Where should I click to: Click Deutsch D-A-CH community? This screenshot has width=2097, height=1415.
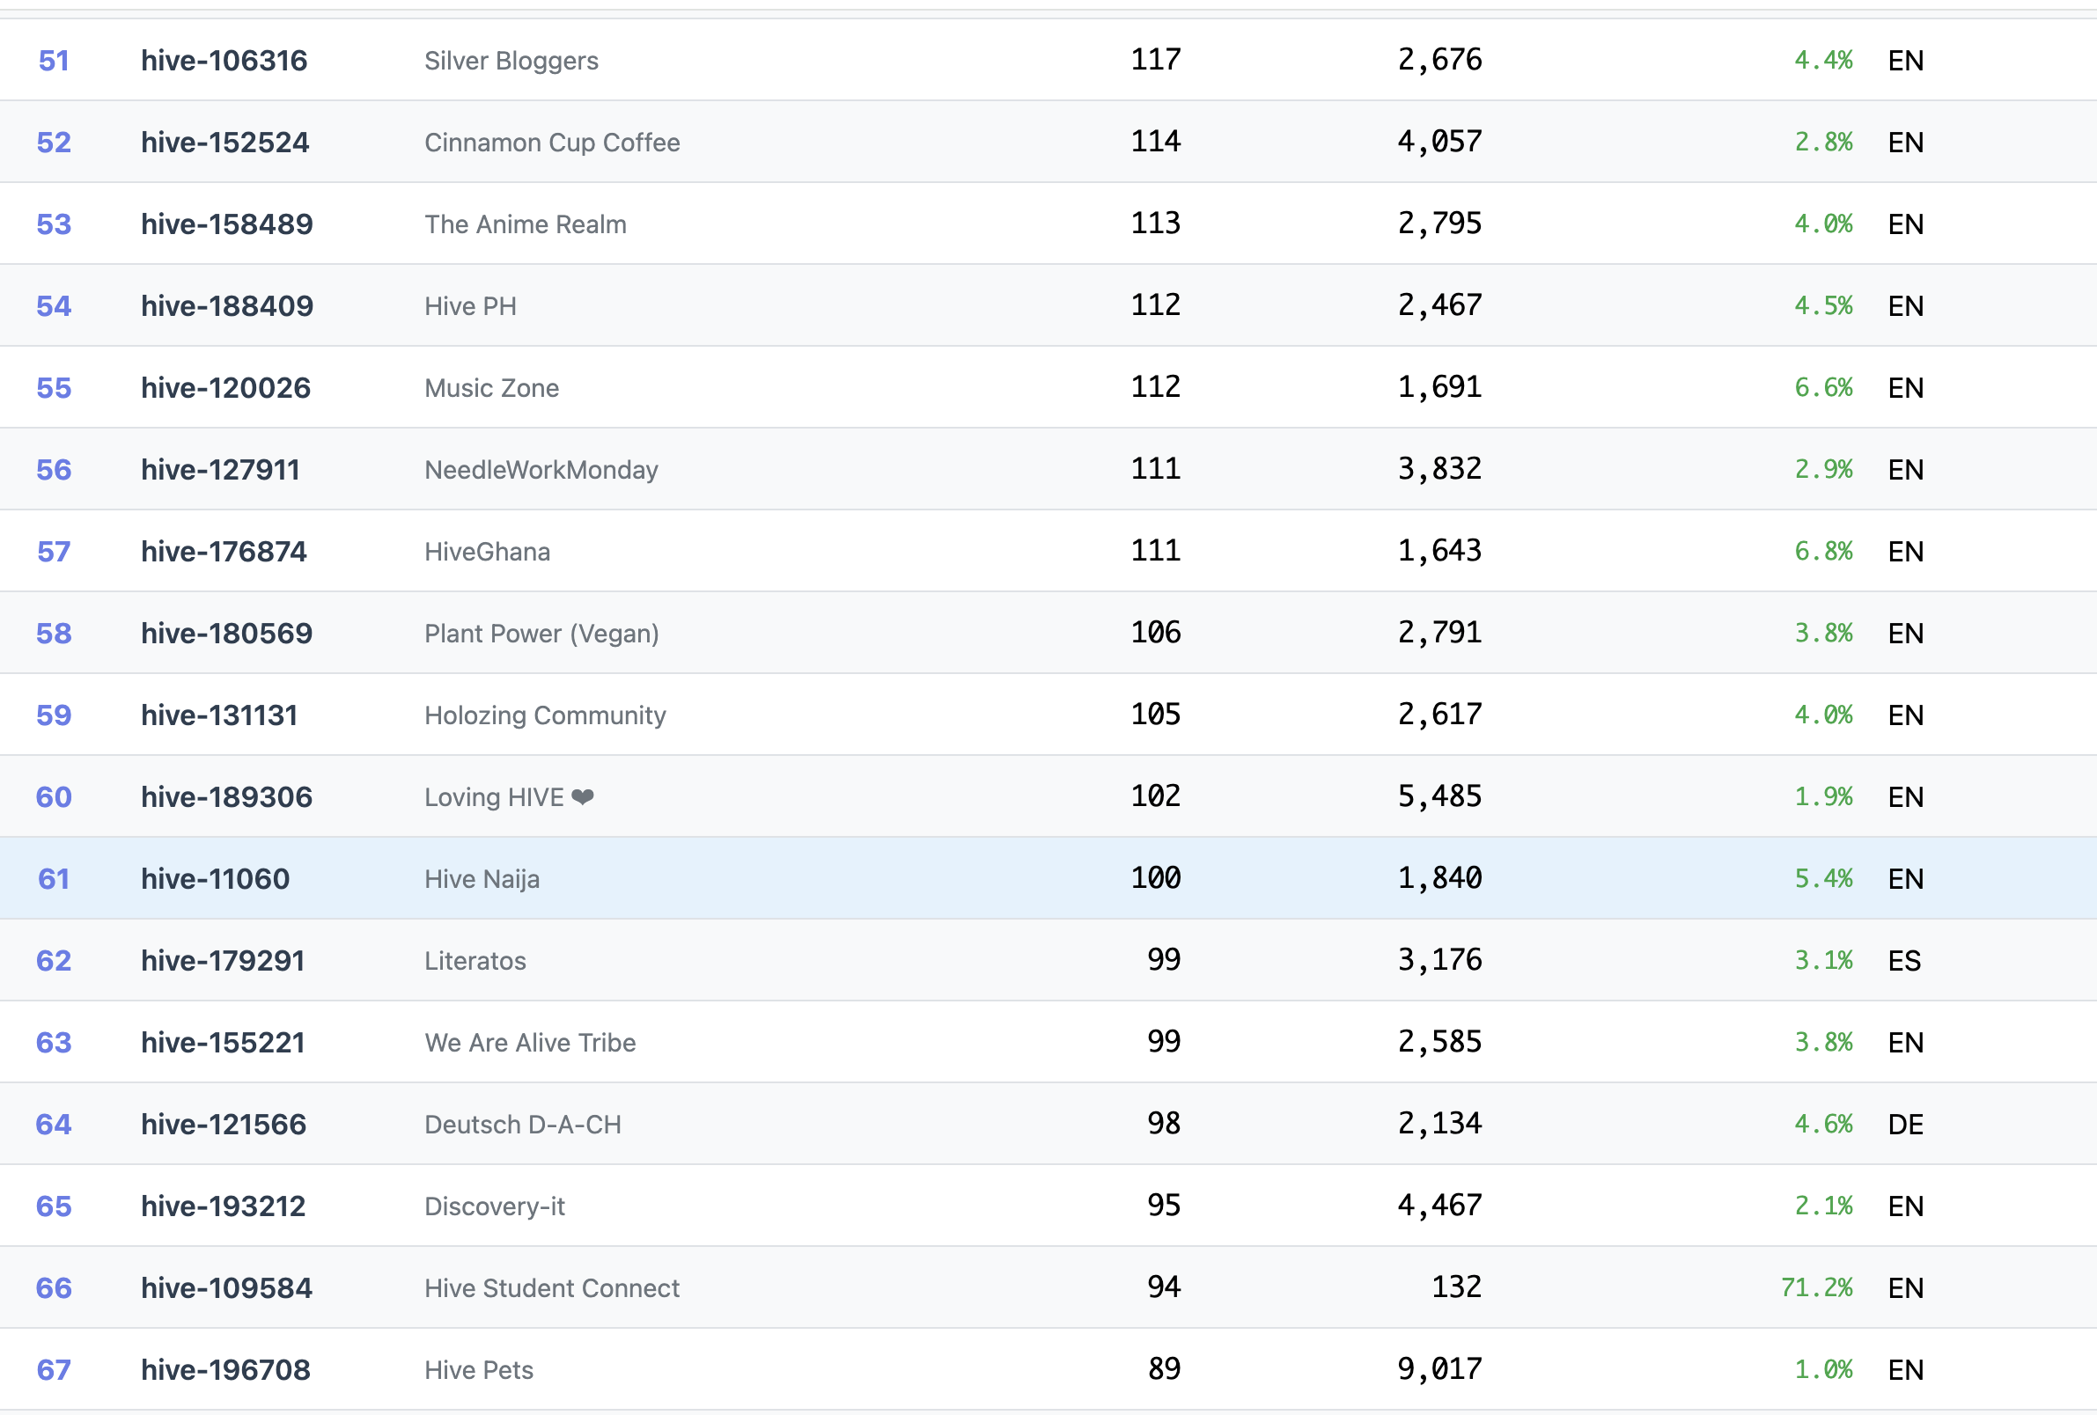coord(522,1125)
